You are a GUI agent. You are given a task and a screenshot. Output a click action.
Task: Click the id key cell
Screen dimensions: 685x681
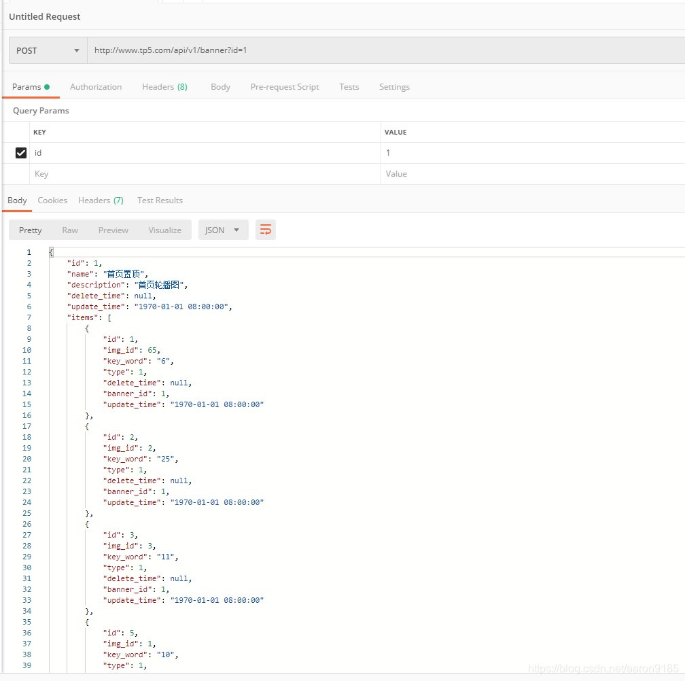(205, 153)
